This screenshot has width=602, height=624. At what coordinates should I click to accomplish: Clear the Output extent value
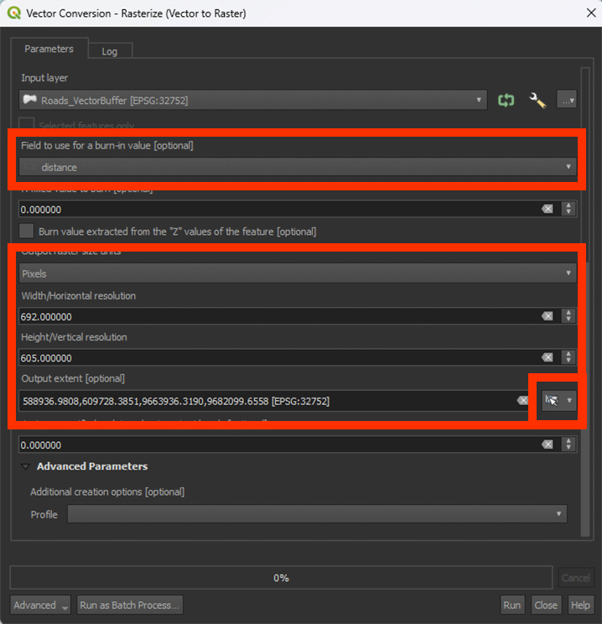click(522, 401)
